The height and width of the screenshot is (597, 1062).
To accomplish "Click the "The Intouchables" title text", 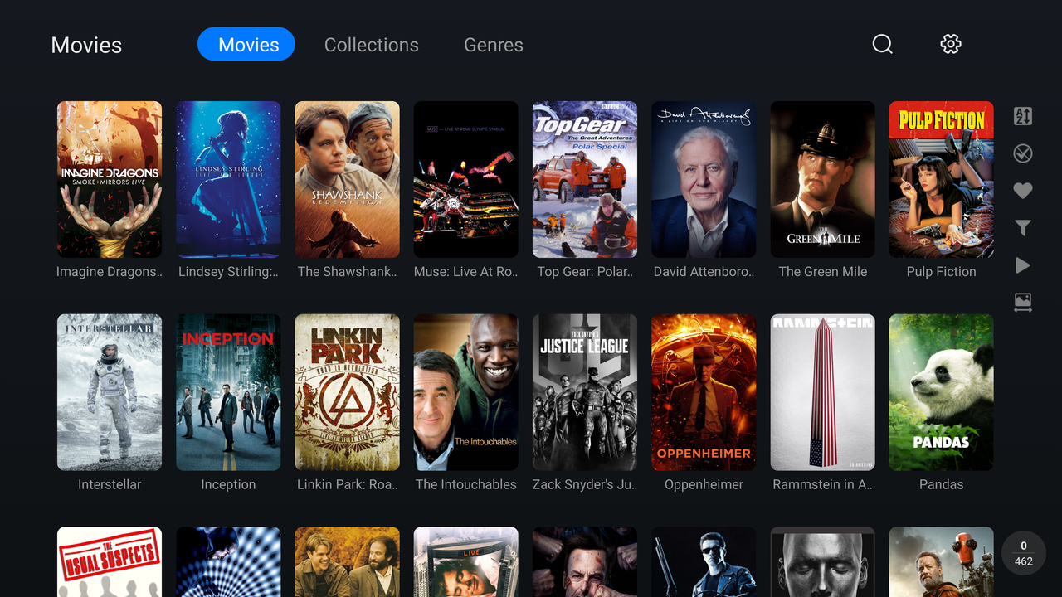I will [x=465, y=484].
